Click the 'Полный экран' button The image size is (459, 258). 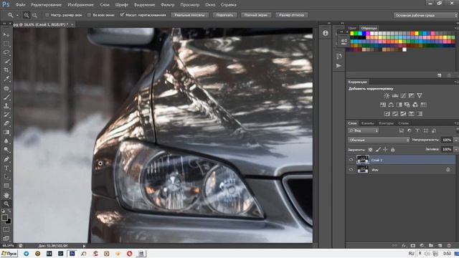(256, 15)
